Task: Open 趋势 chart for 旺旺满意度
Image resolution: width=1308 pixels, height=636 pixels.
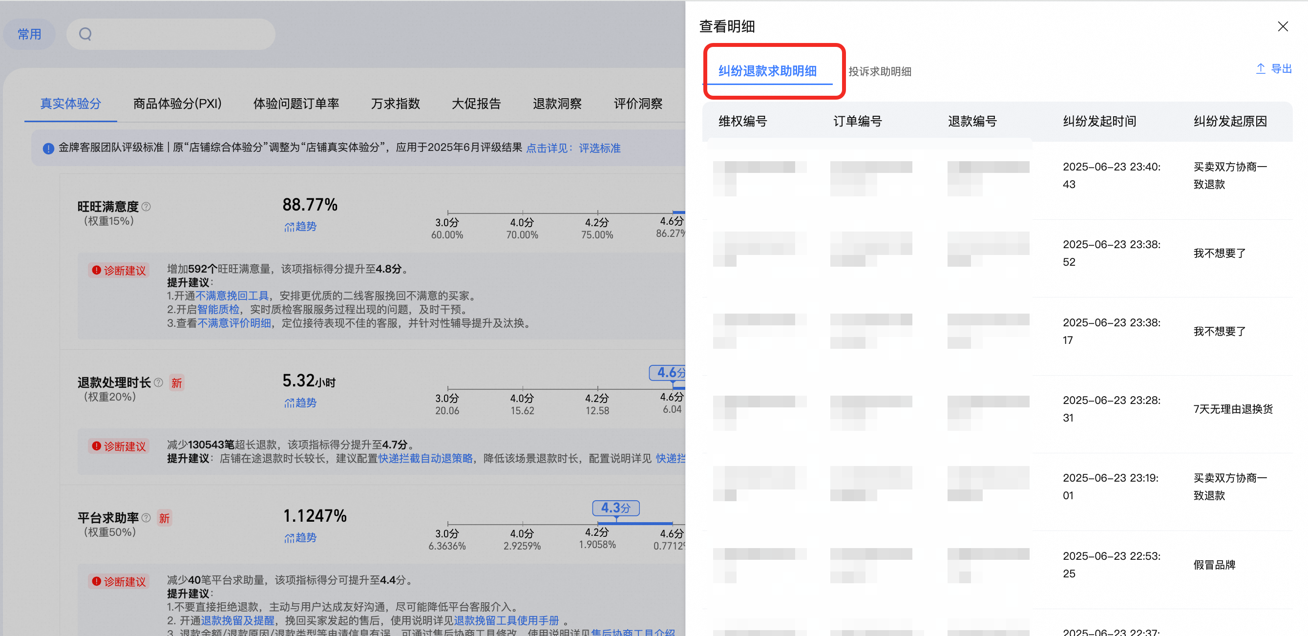Action: click(300, 227)
